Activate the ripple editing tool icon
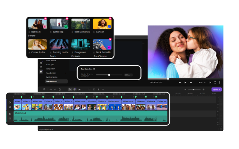The width and height of the screenshot is (239, 149). click(75, 90)
